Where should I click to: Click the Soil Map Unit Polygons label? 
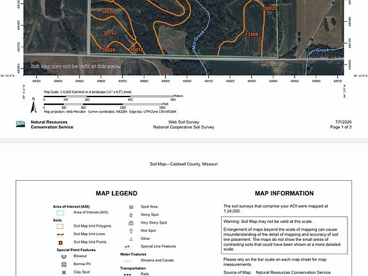[x=93, y=226]
